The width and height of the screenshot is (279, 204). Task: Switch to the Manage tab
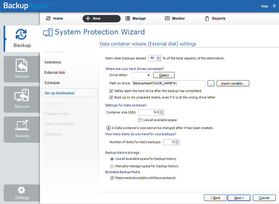point(136,19)
